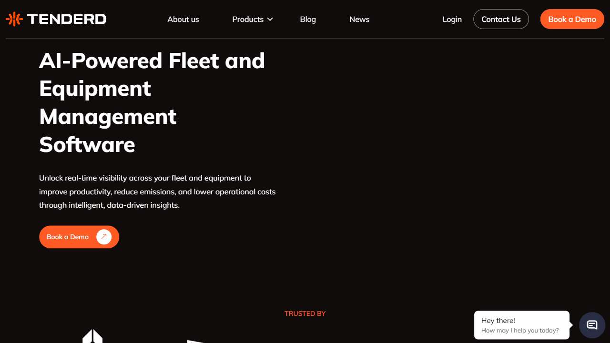
Task: Click the Login link
Action: (452, 19)
